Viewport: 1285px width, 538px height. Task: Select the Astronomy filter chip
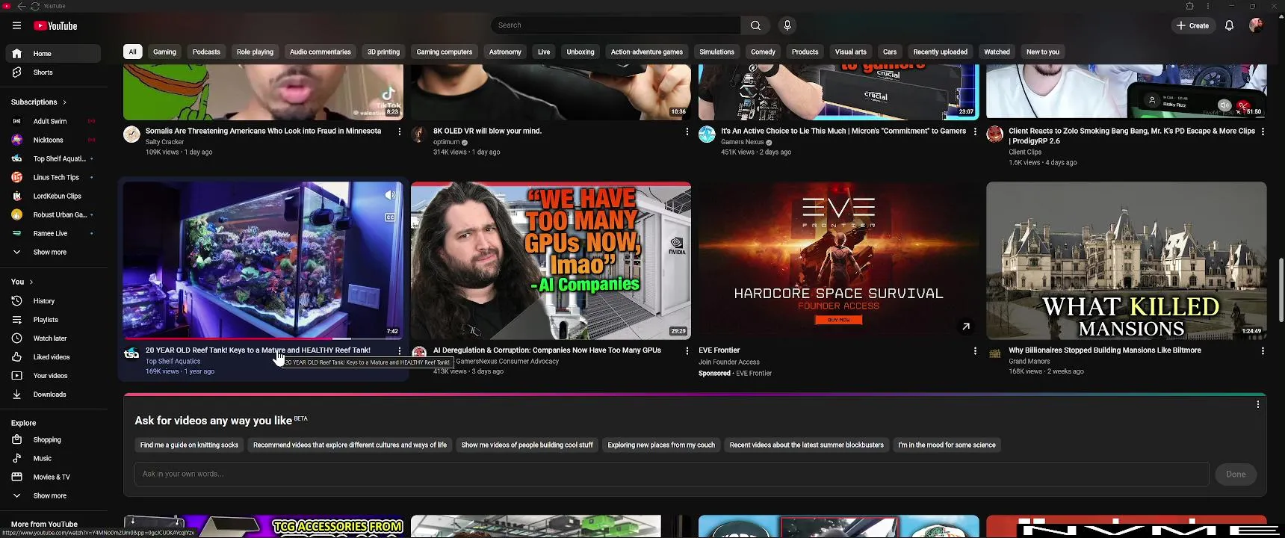[x=505, y=52]
